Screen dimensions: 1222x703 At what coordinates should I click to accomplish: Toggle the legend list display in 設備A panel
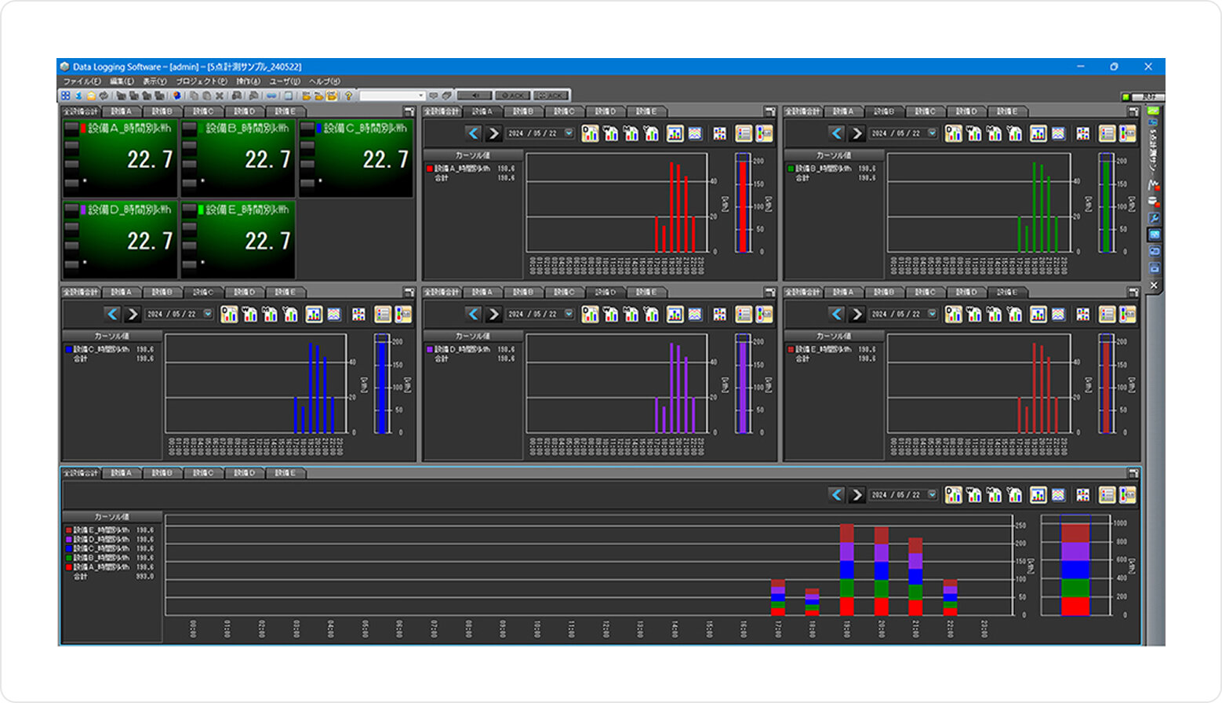(x=744, y=133)
